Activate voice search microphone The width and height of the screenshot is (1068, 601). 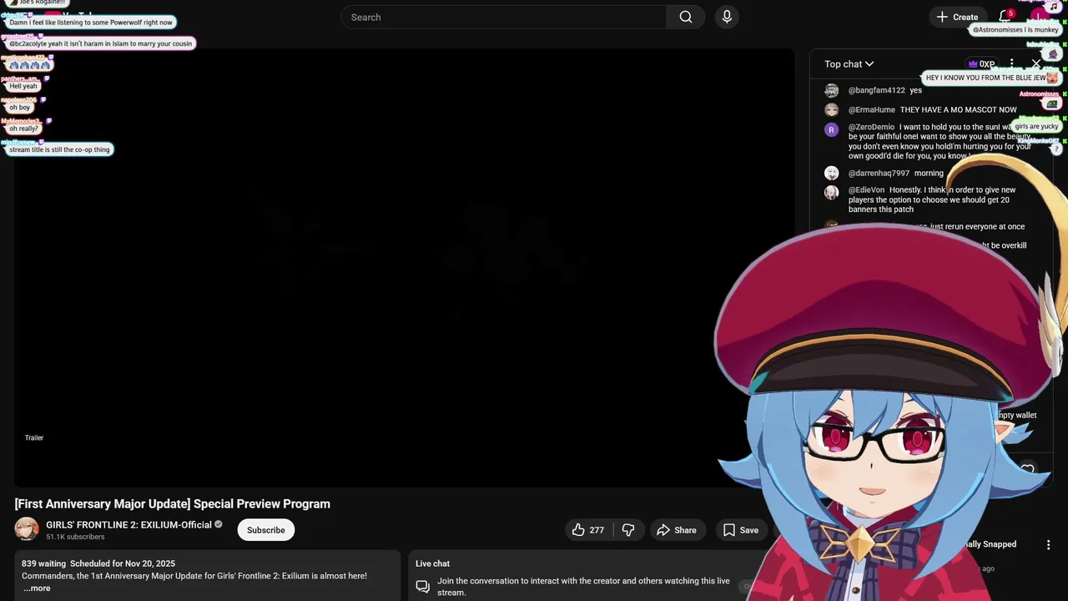tap(727, 17)
